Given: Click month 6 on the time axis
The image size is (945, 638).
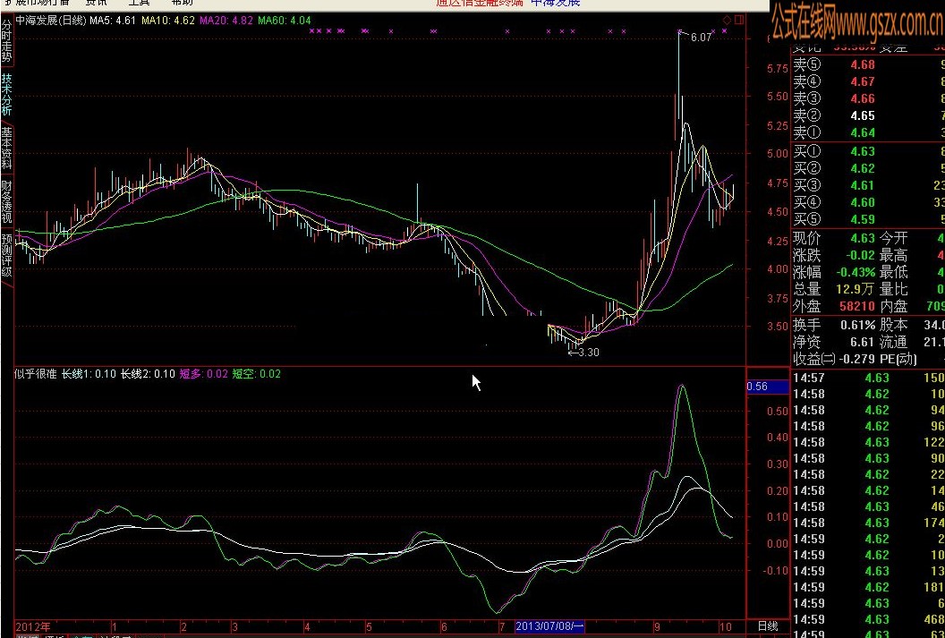Looking at the screenshot, I should [444, 627].
